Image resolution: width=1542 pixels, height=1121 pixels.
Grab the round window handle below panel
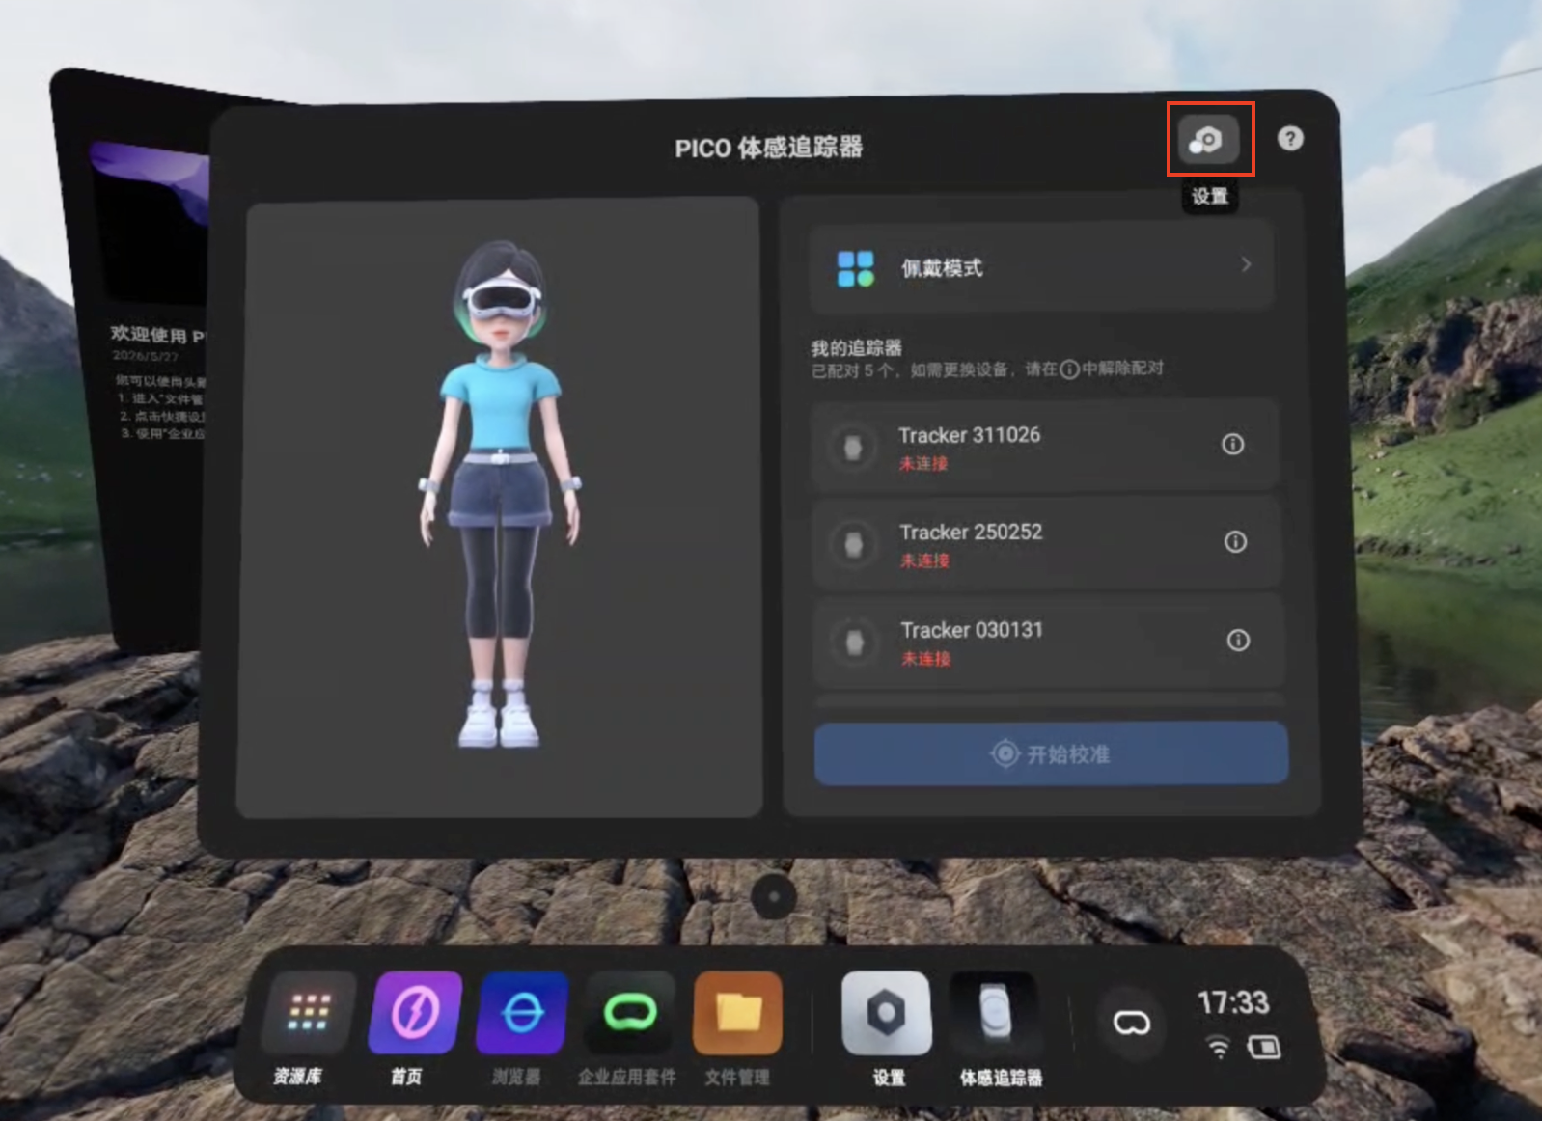tap(773, 896)
